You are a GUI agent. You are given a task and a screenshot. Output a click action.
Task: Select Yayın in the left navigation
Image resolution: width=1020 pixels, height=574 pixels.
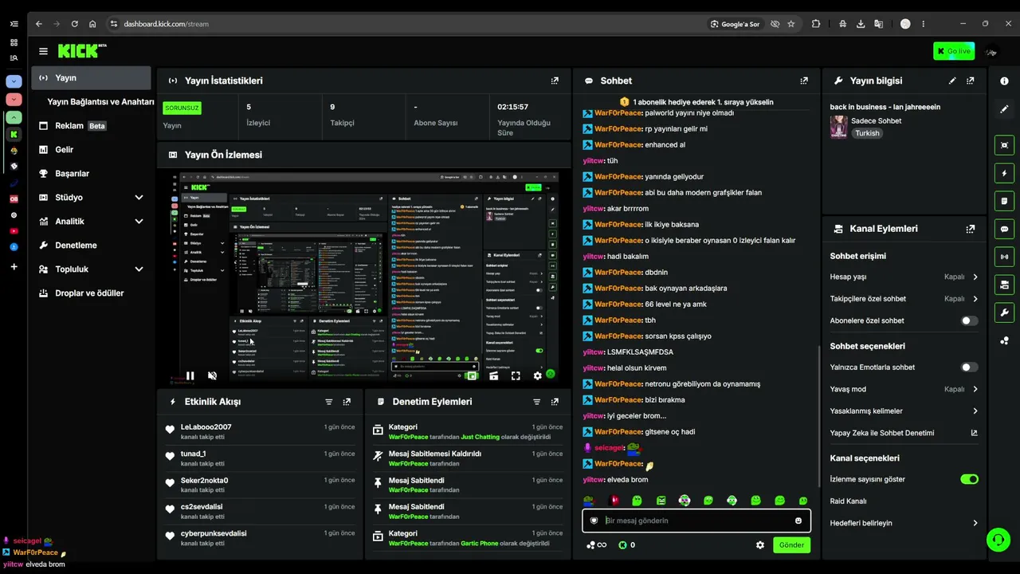[x=91, y=78]
